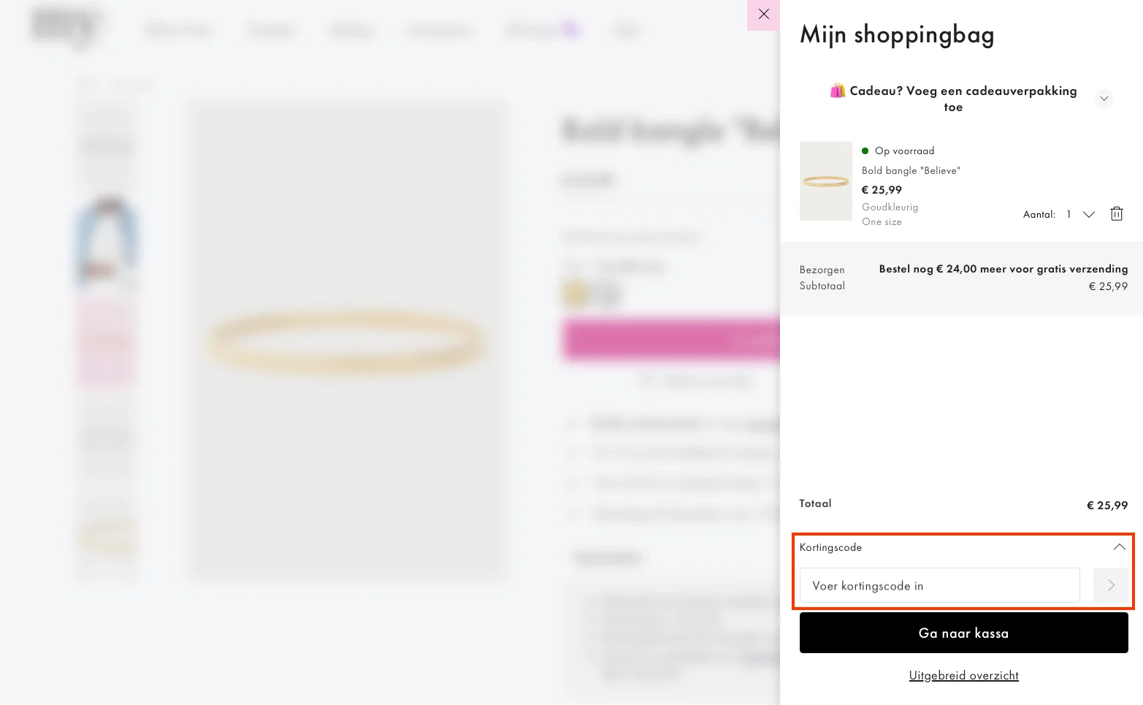
Task: Open the 'Uitgebreid overzicht' link
Action: pos(963,675)
